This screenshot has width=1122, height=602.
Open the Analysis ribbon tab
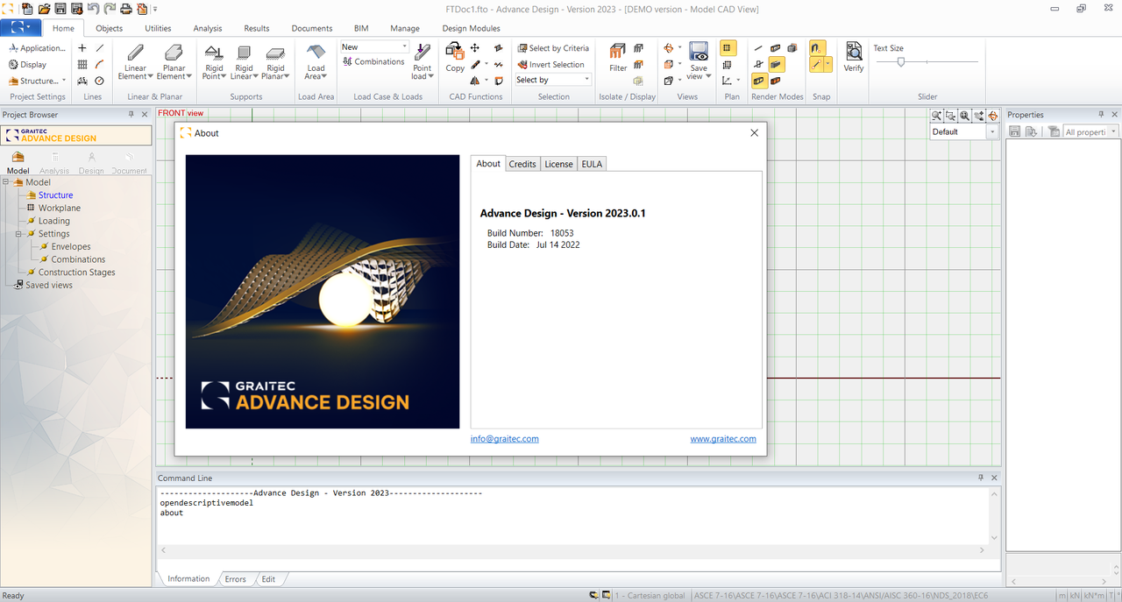[x=208, y=28]
